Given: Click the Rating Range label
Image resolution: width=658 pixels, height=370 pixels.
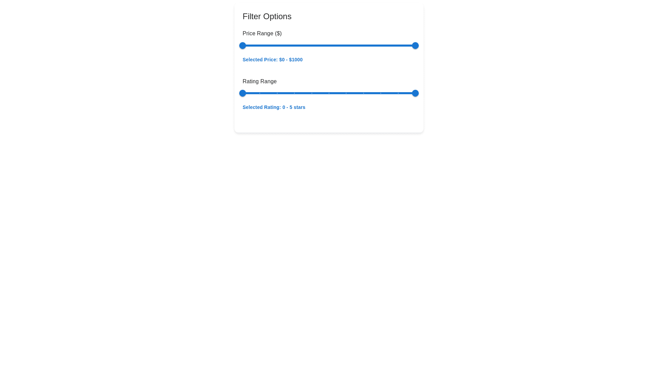Looking at the screenshot, I should click(x=259, y=82).
